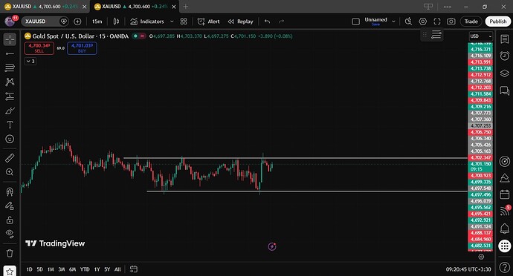Viewport: 513px width, 276px height.
Task: Select the 5D date range
Action: [39, 269]
